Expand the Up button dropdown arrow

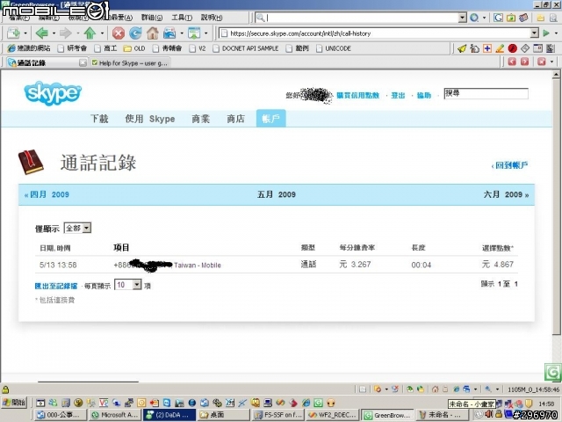point(102,33)
